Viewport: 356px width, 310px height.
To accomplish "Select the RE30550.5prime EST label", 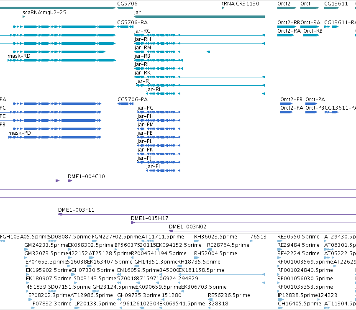I will click(x=298, y=237).
